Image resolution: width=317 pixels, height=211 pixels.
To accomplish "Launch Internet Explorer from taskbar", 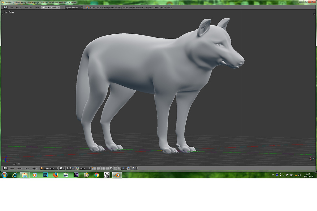I will (x=15, y=175).
